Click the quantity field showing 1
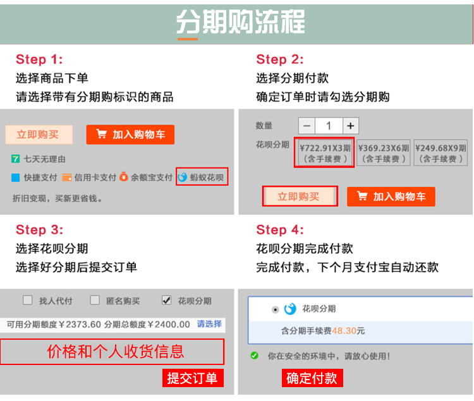The image size is (474, 401). (329, 126)
